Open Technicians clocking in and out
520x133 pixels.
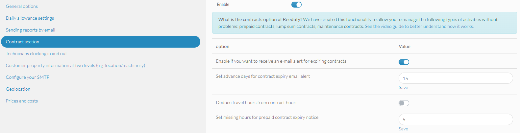[36, 54]
